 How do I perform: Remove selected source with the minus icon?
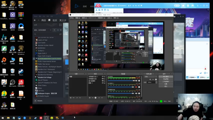(93, 98)
